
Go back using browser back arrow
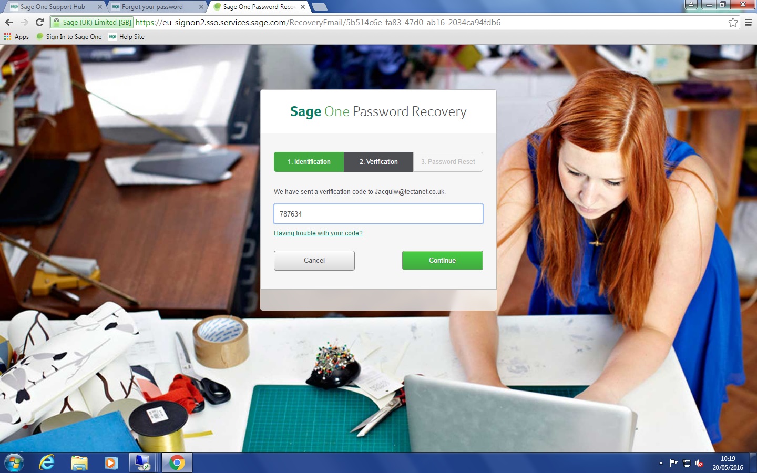click(9, 22)
